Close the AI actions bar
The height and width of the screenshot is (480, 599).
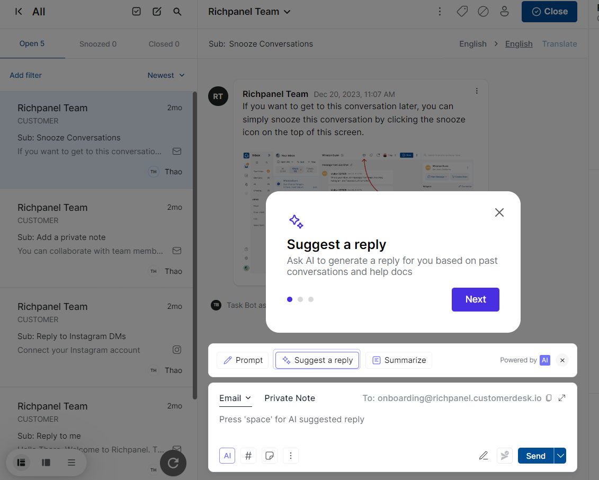[x=562, y=360]
